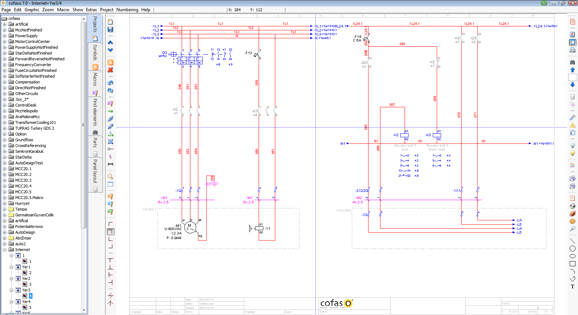Click the yellow lightbulb icon
Screen dimensions: 578x315
pos(573,153)
